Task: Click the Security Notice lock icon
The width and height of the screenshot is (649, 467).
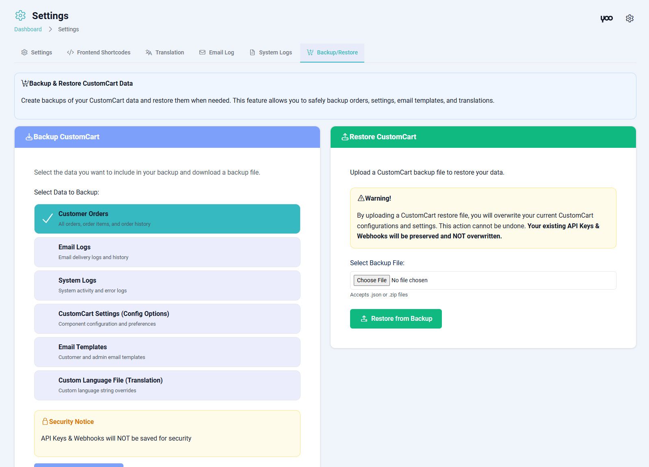Action: tap(45, 422)
